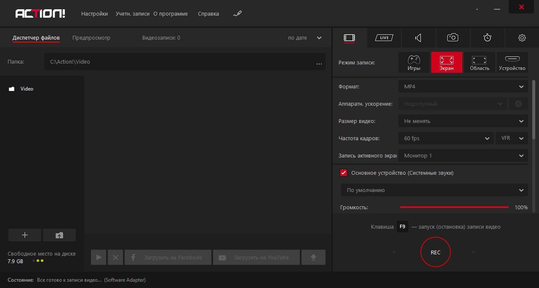
Task: Select the Игры recording mode
Action: click(x=414, y=62)
